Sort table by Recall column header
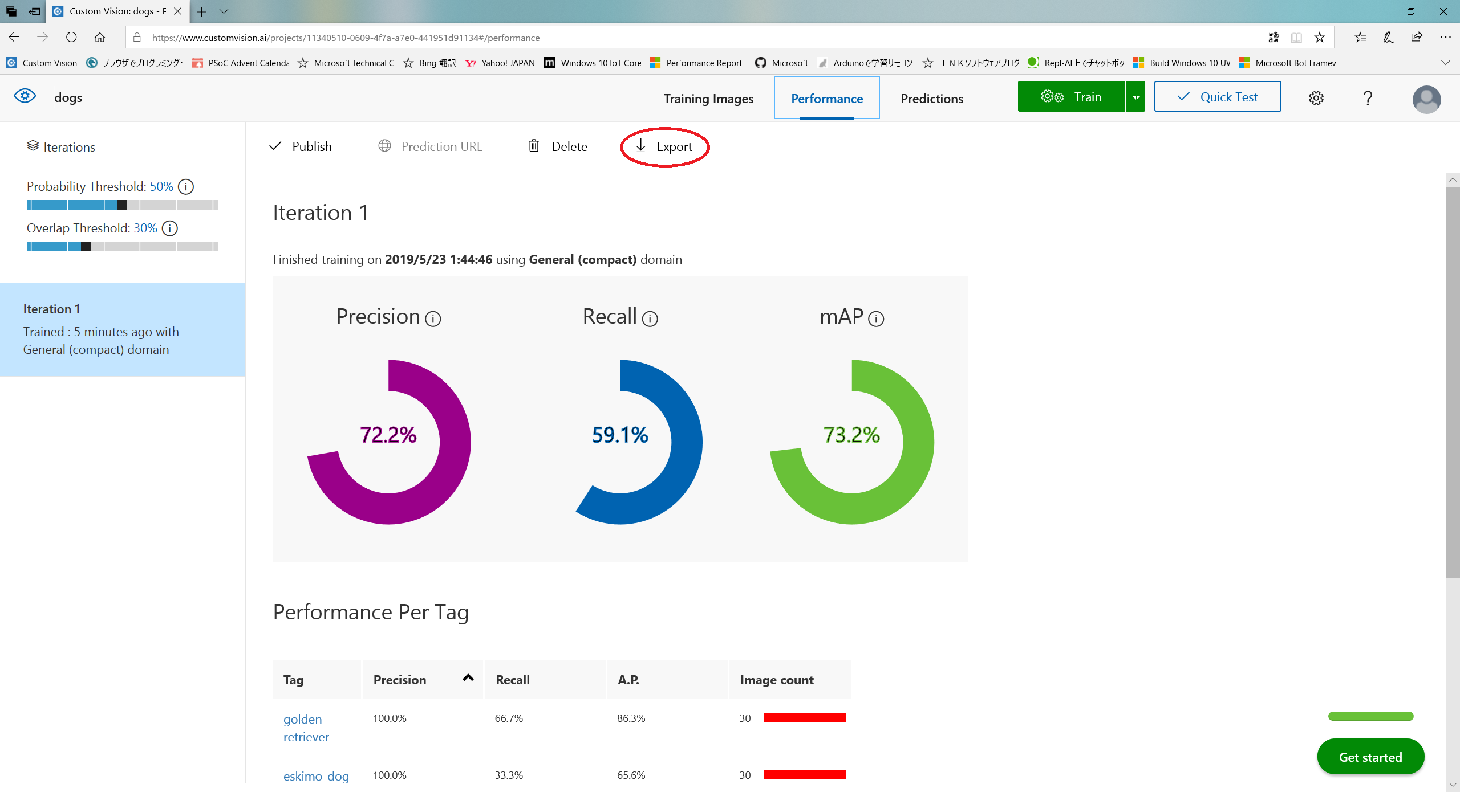The width and height of the screenshot is (1460, 792). [545, 680]
